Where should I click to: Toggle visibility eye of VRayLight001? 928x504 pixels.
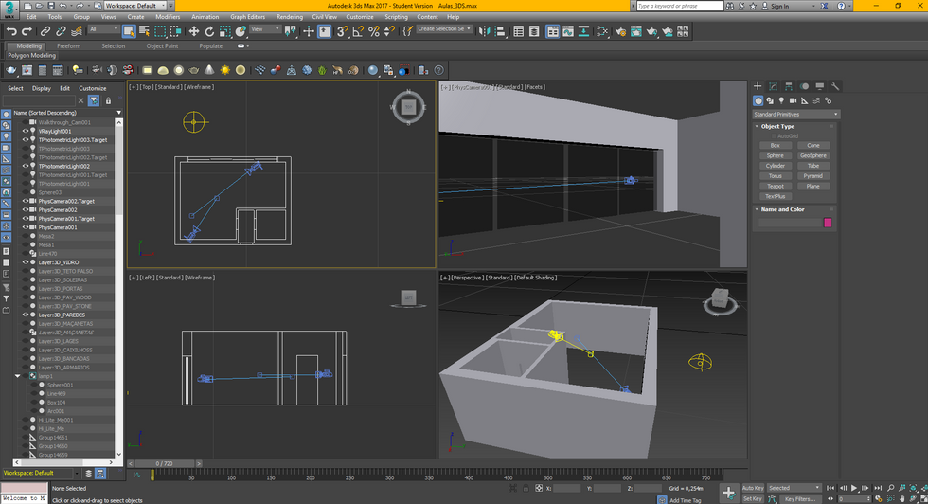click(26, 131)
